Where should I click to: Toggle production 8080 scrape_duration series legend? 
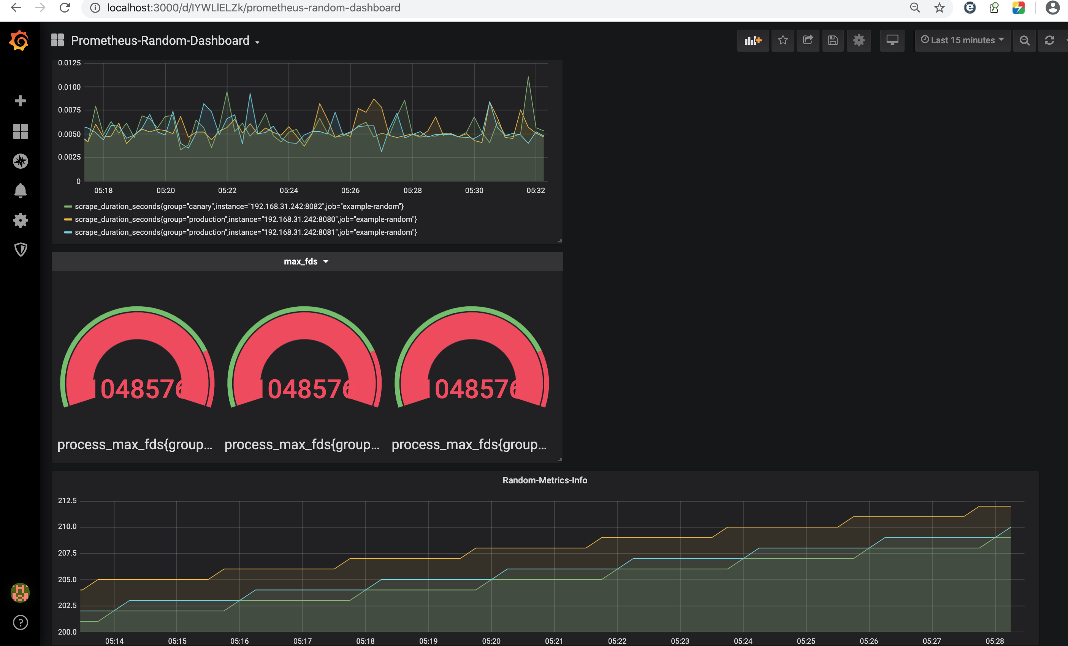coord(245,219)
